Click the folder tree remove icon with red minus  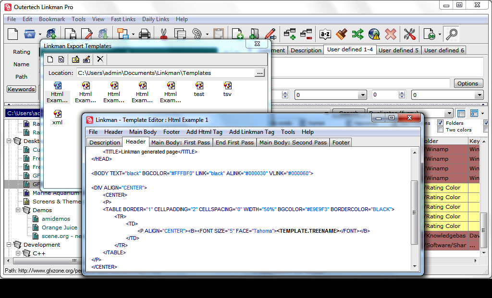tap(306, 34)
